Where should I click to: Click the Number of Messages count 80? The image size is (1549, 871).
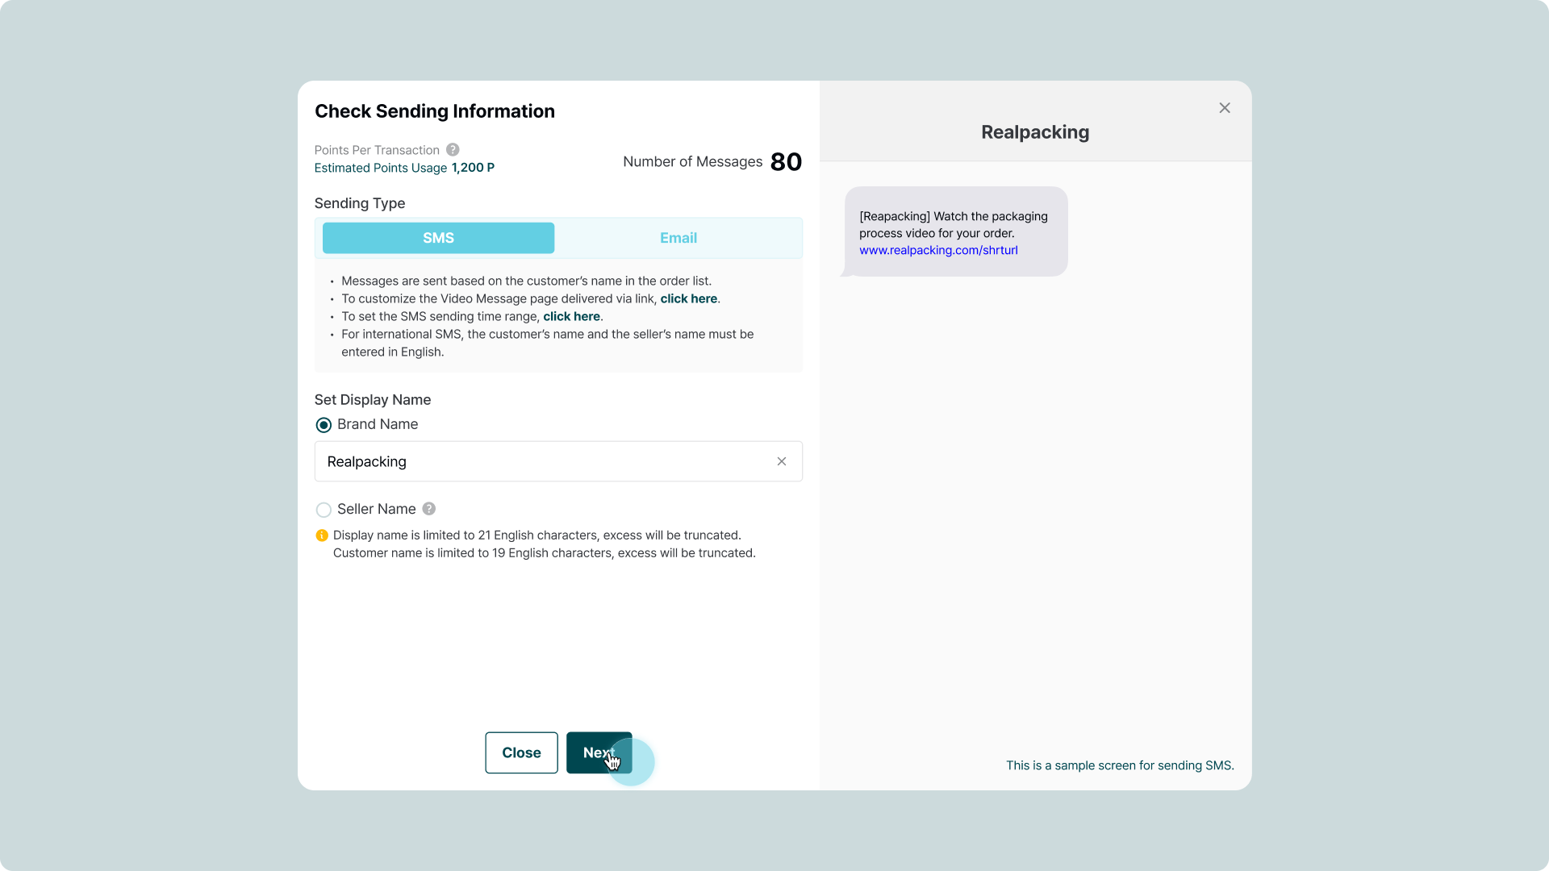(786, 162)
